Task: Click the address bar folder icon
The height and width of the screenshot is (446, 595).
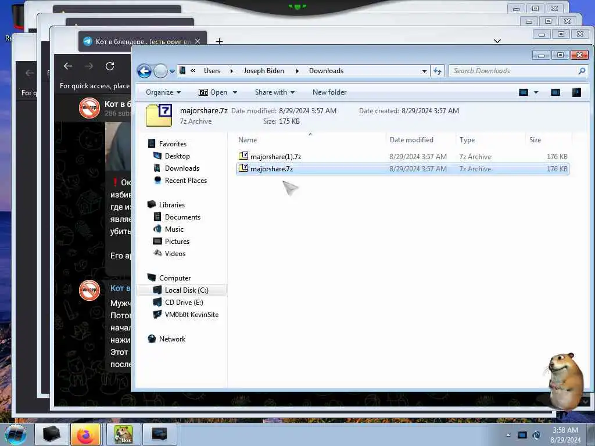Action: coord(182,70)
